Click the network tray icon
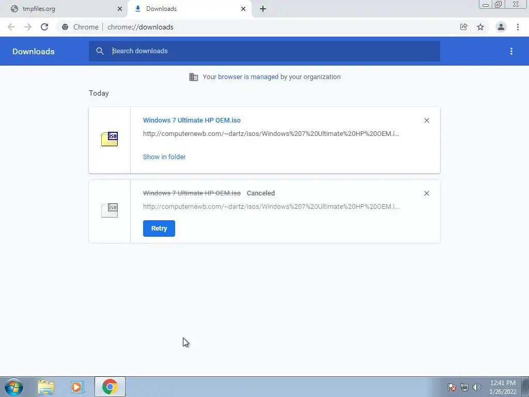This screenshot has width=529, height=397. pos(464,387)
